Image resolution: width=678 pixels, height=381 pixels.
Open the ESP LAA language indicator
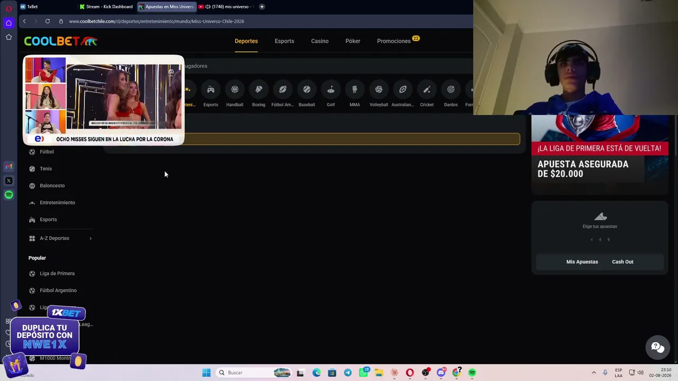tap(619, 373)
